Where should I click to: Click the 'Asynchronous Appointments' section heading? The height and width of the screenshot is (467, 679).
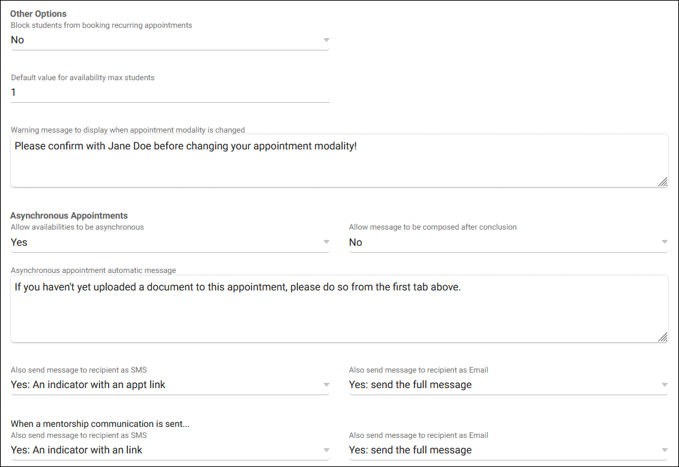tap(69, 215)
